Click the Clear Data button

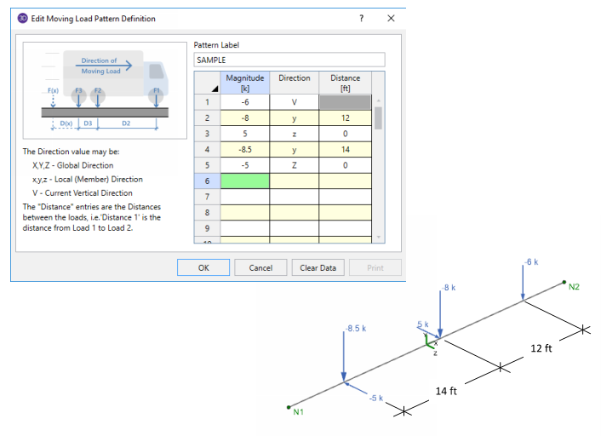[318, 267]
